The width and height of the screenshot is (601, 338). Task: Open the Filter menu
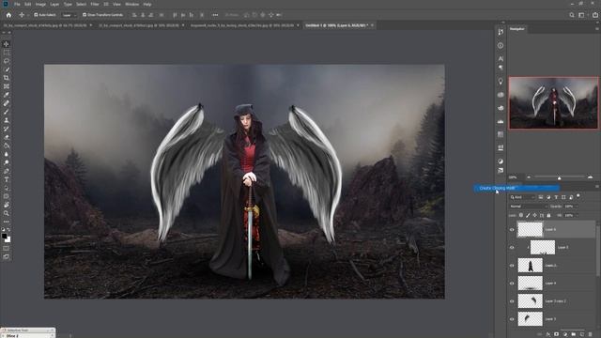95,4
